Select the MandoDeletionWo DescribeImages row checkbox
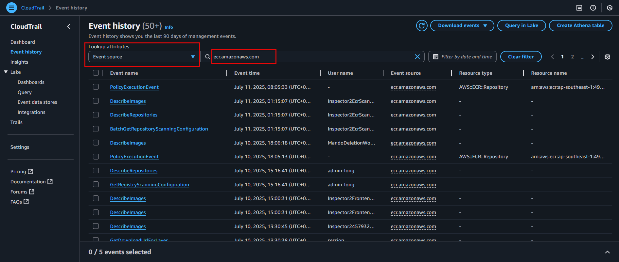 pos(96,143)
